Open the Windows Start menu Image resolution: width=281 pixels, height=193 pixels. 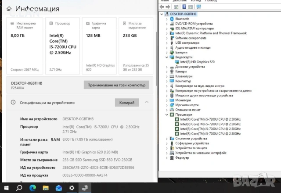point(6,188)
